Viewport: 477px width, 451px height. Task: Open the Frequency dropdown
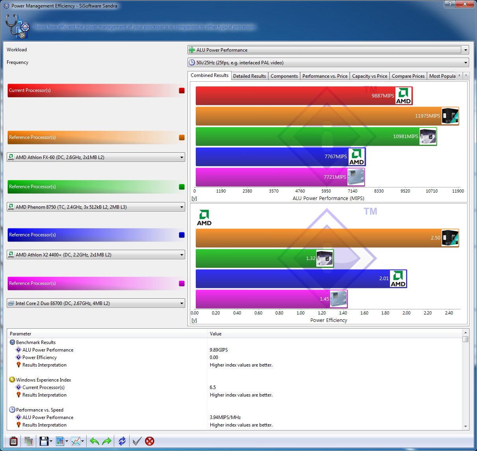click(328, 62)
